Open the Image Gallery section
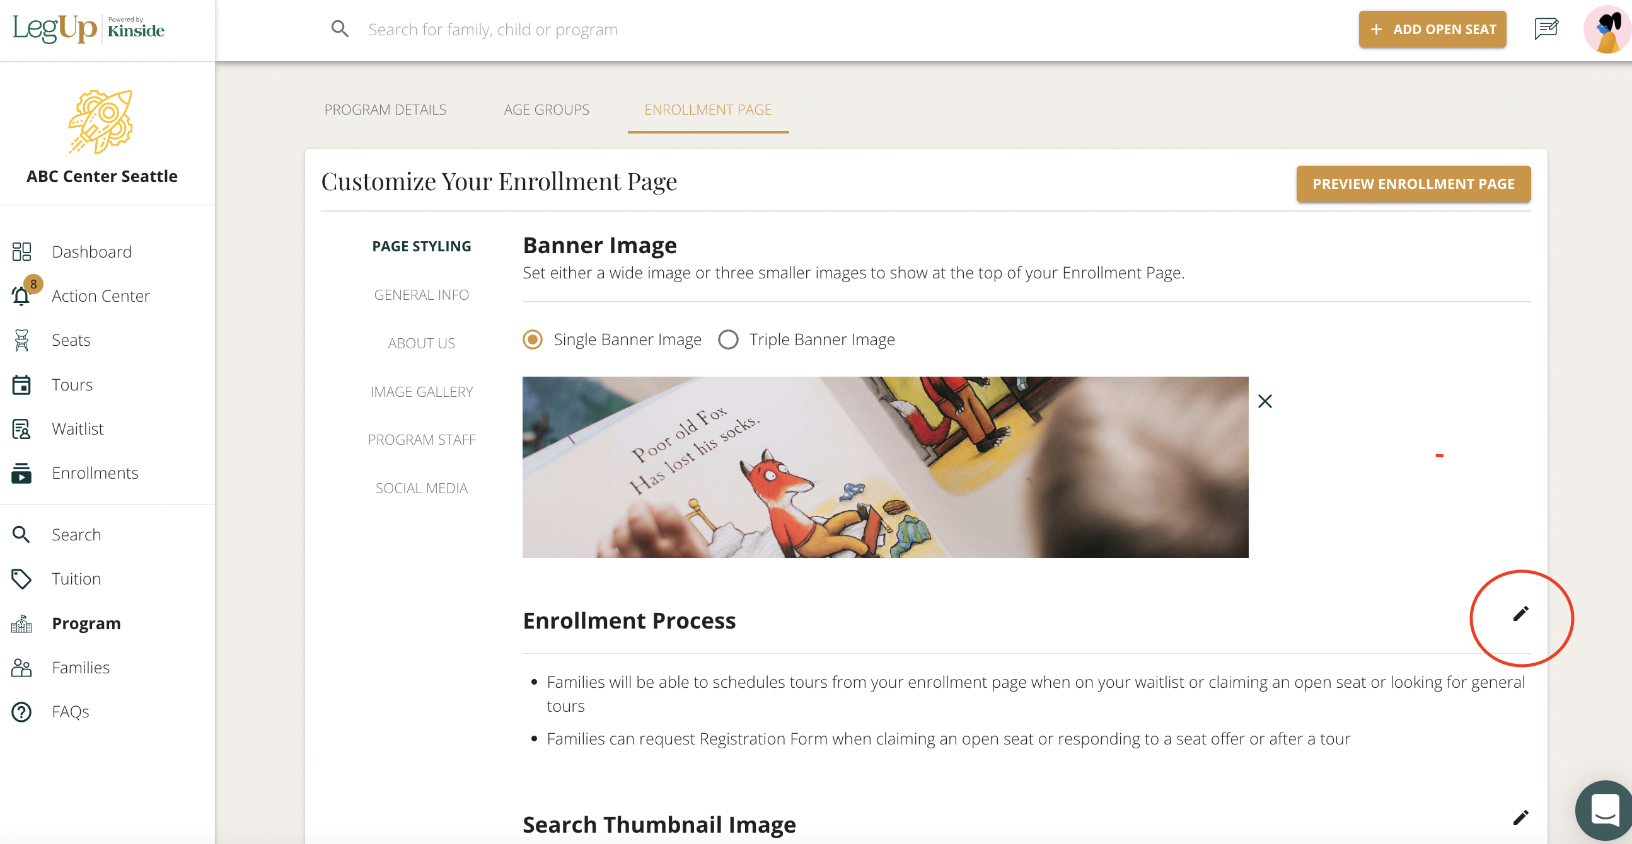 (x=421, y=392)
